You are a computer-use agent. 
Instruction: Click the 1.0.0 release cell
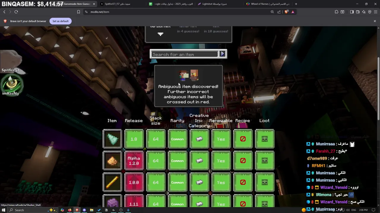point(134,183)
